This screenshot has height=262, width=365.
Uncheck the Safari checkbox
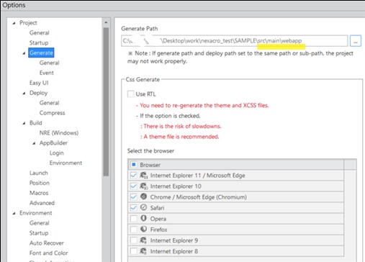click(x=134, y=208)
